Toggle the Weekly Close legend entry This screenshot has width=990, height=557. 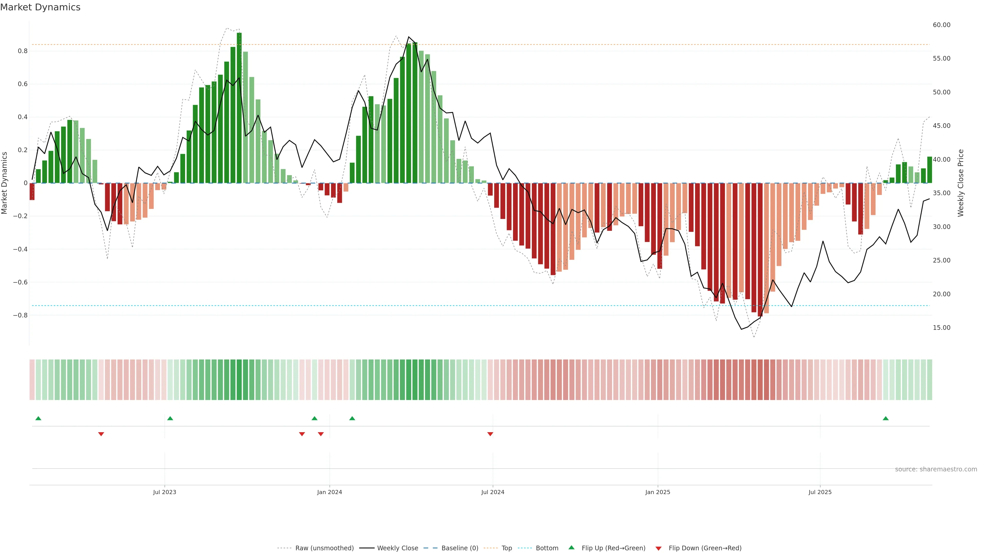click(x=397, y=548)
